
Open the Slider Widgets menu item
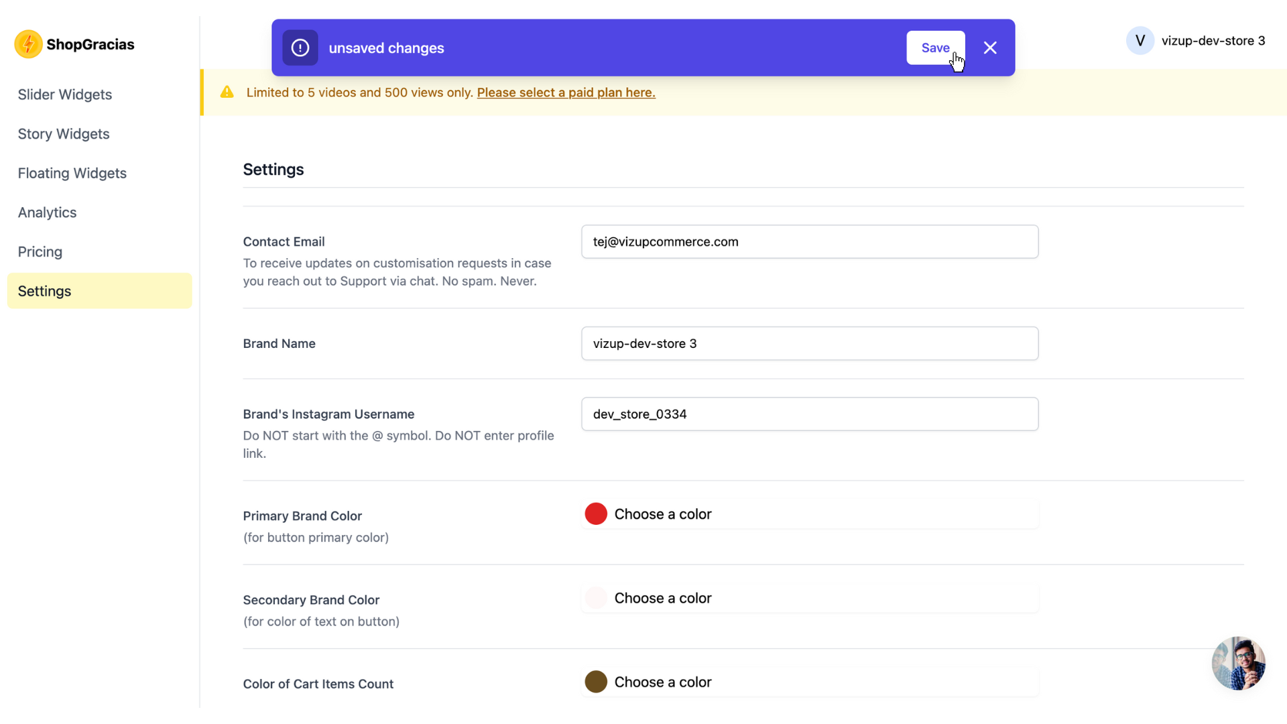65,95
